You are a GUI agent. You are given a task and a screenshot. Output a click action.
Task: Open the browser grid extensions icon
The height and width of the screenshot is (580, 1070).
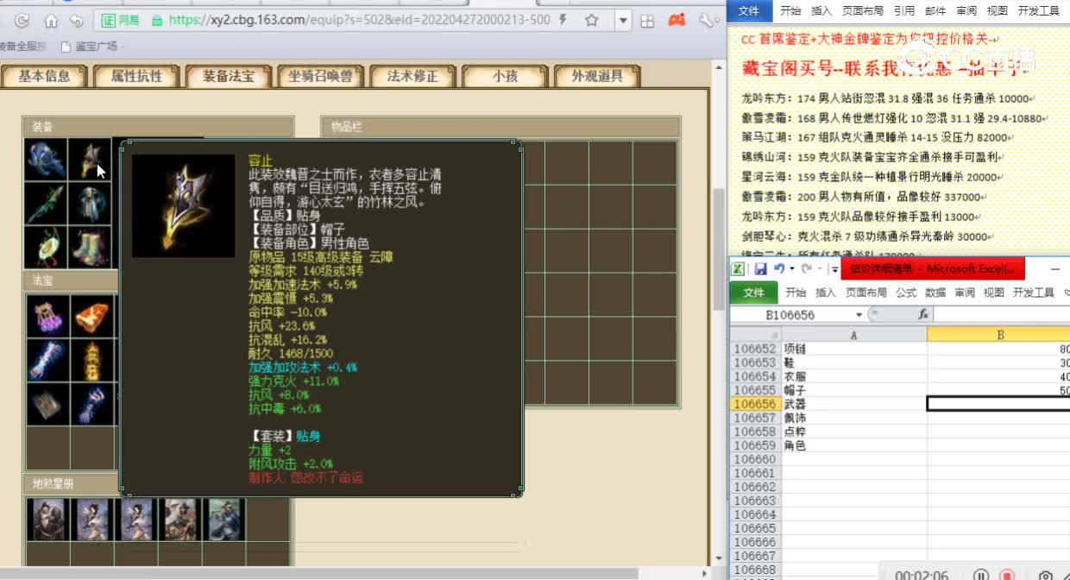click(648, 20)
